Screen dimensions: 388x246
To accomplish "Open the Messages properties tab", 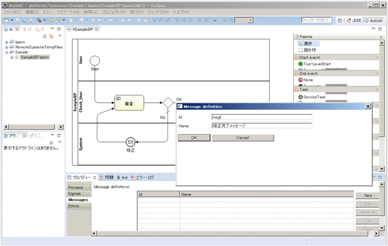I will tap(78, 200).
